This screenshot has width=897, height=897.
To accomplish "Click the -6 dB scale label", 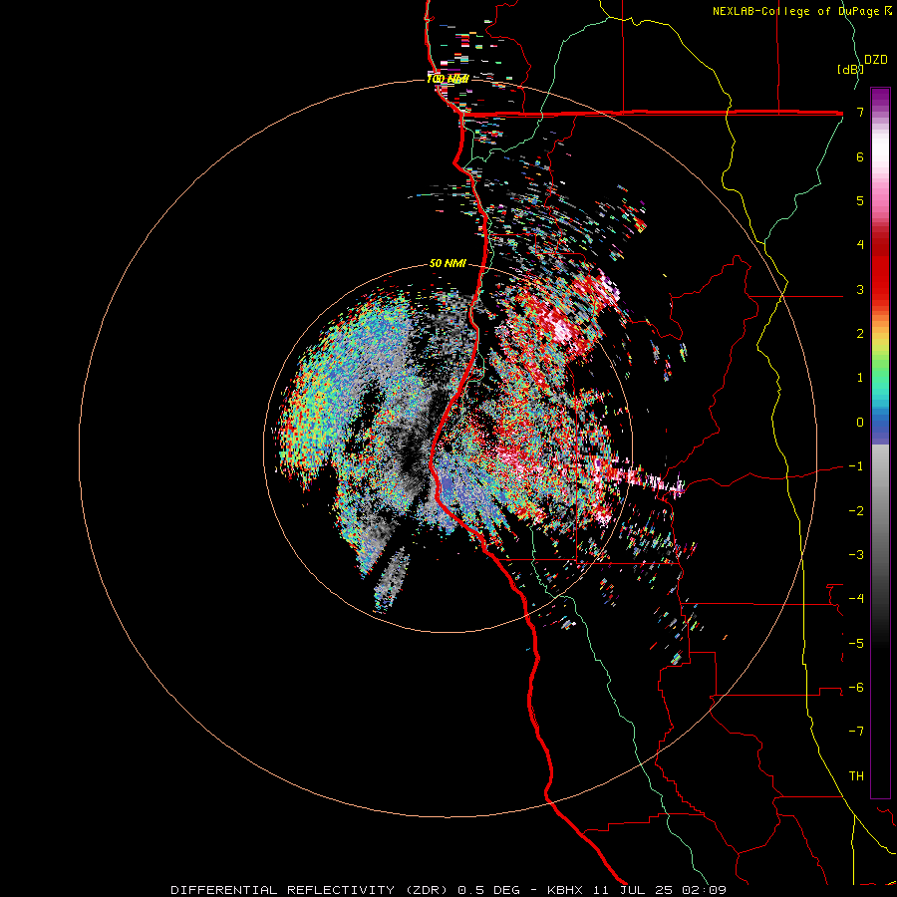I will [x=856, y=688].
